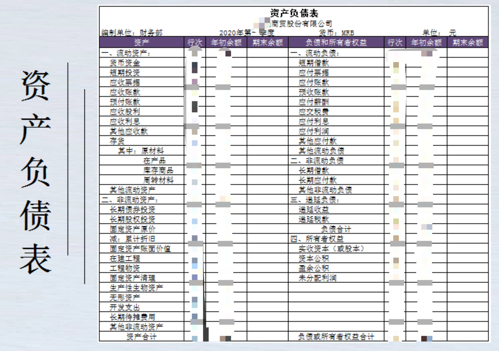
Task: Select the 实收资本（或股本）cell
Action: point(331,248)
